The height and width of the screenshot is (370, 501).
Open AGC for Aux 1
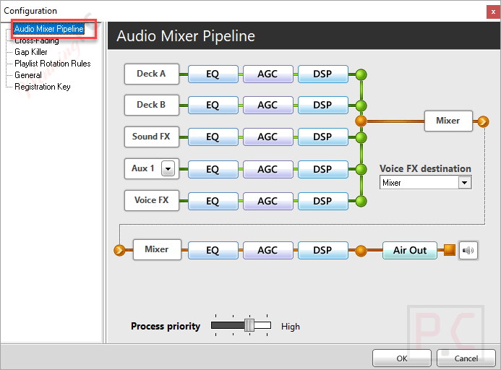tap(267, 169)
